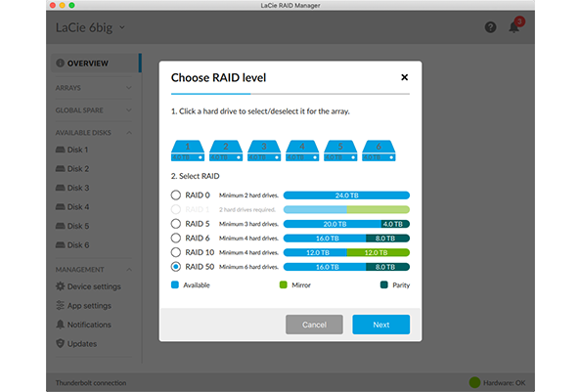Choose the RAID 10 radio button
This screenshot has height=392, width=581.
(176, 252)
